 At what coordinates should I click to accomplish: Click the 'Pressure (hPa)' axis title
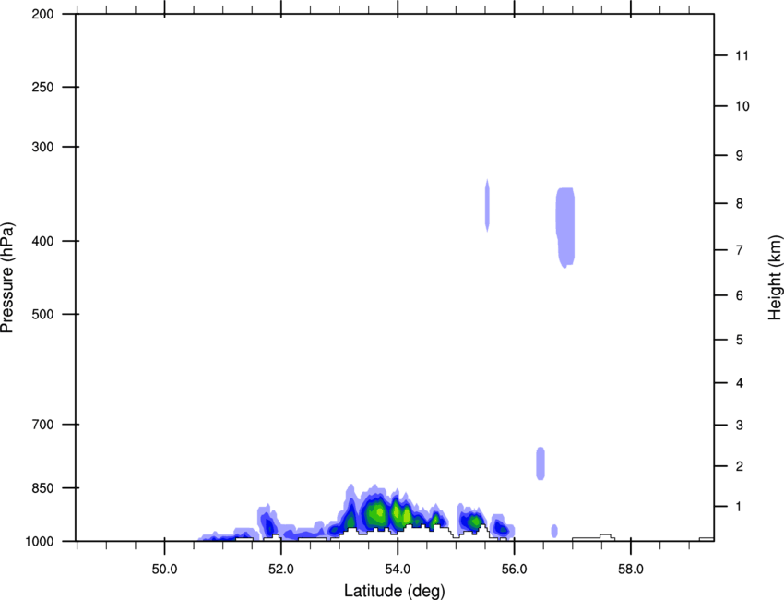(x=7, y=277)
